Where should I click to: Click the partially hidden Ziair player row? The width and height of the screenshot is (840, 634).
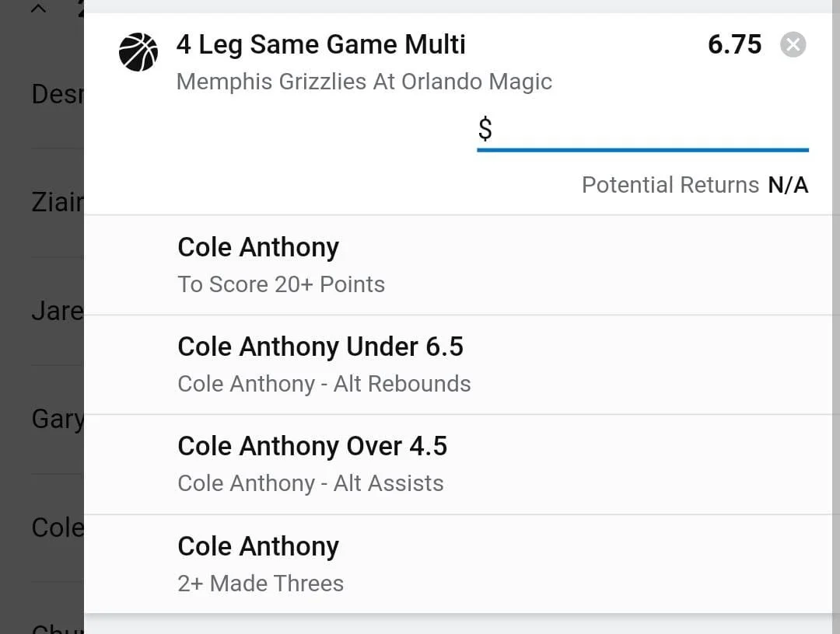coord(57,203)
